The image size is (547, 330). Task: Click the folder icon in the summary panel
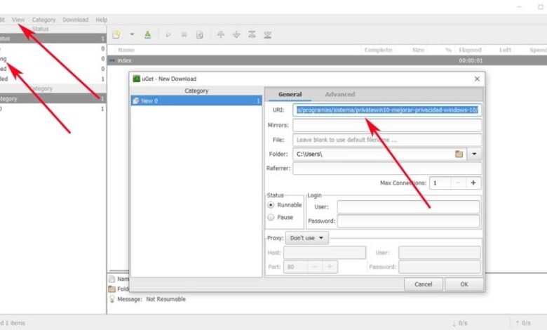[x=112, y=289]
